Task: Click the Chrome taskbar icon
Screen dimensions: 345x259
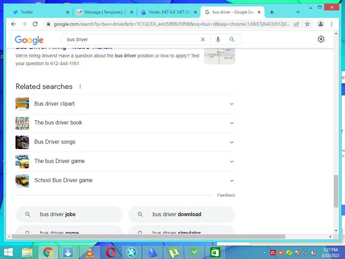Action: click(48, 252)
